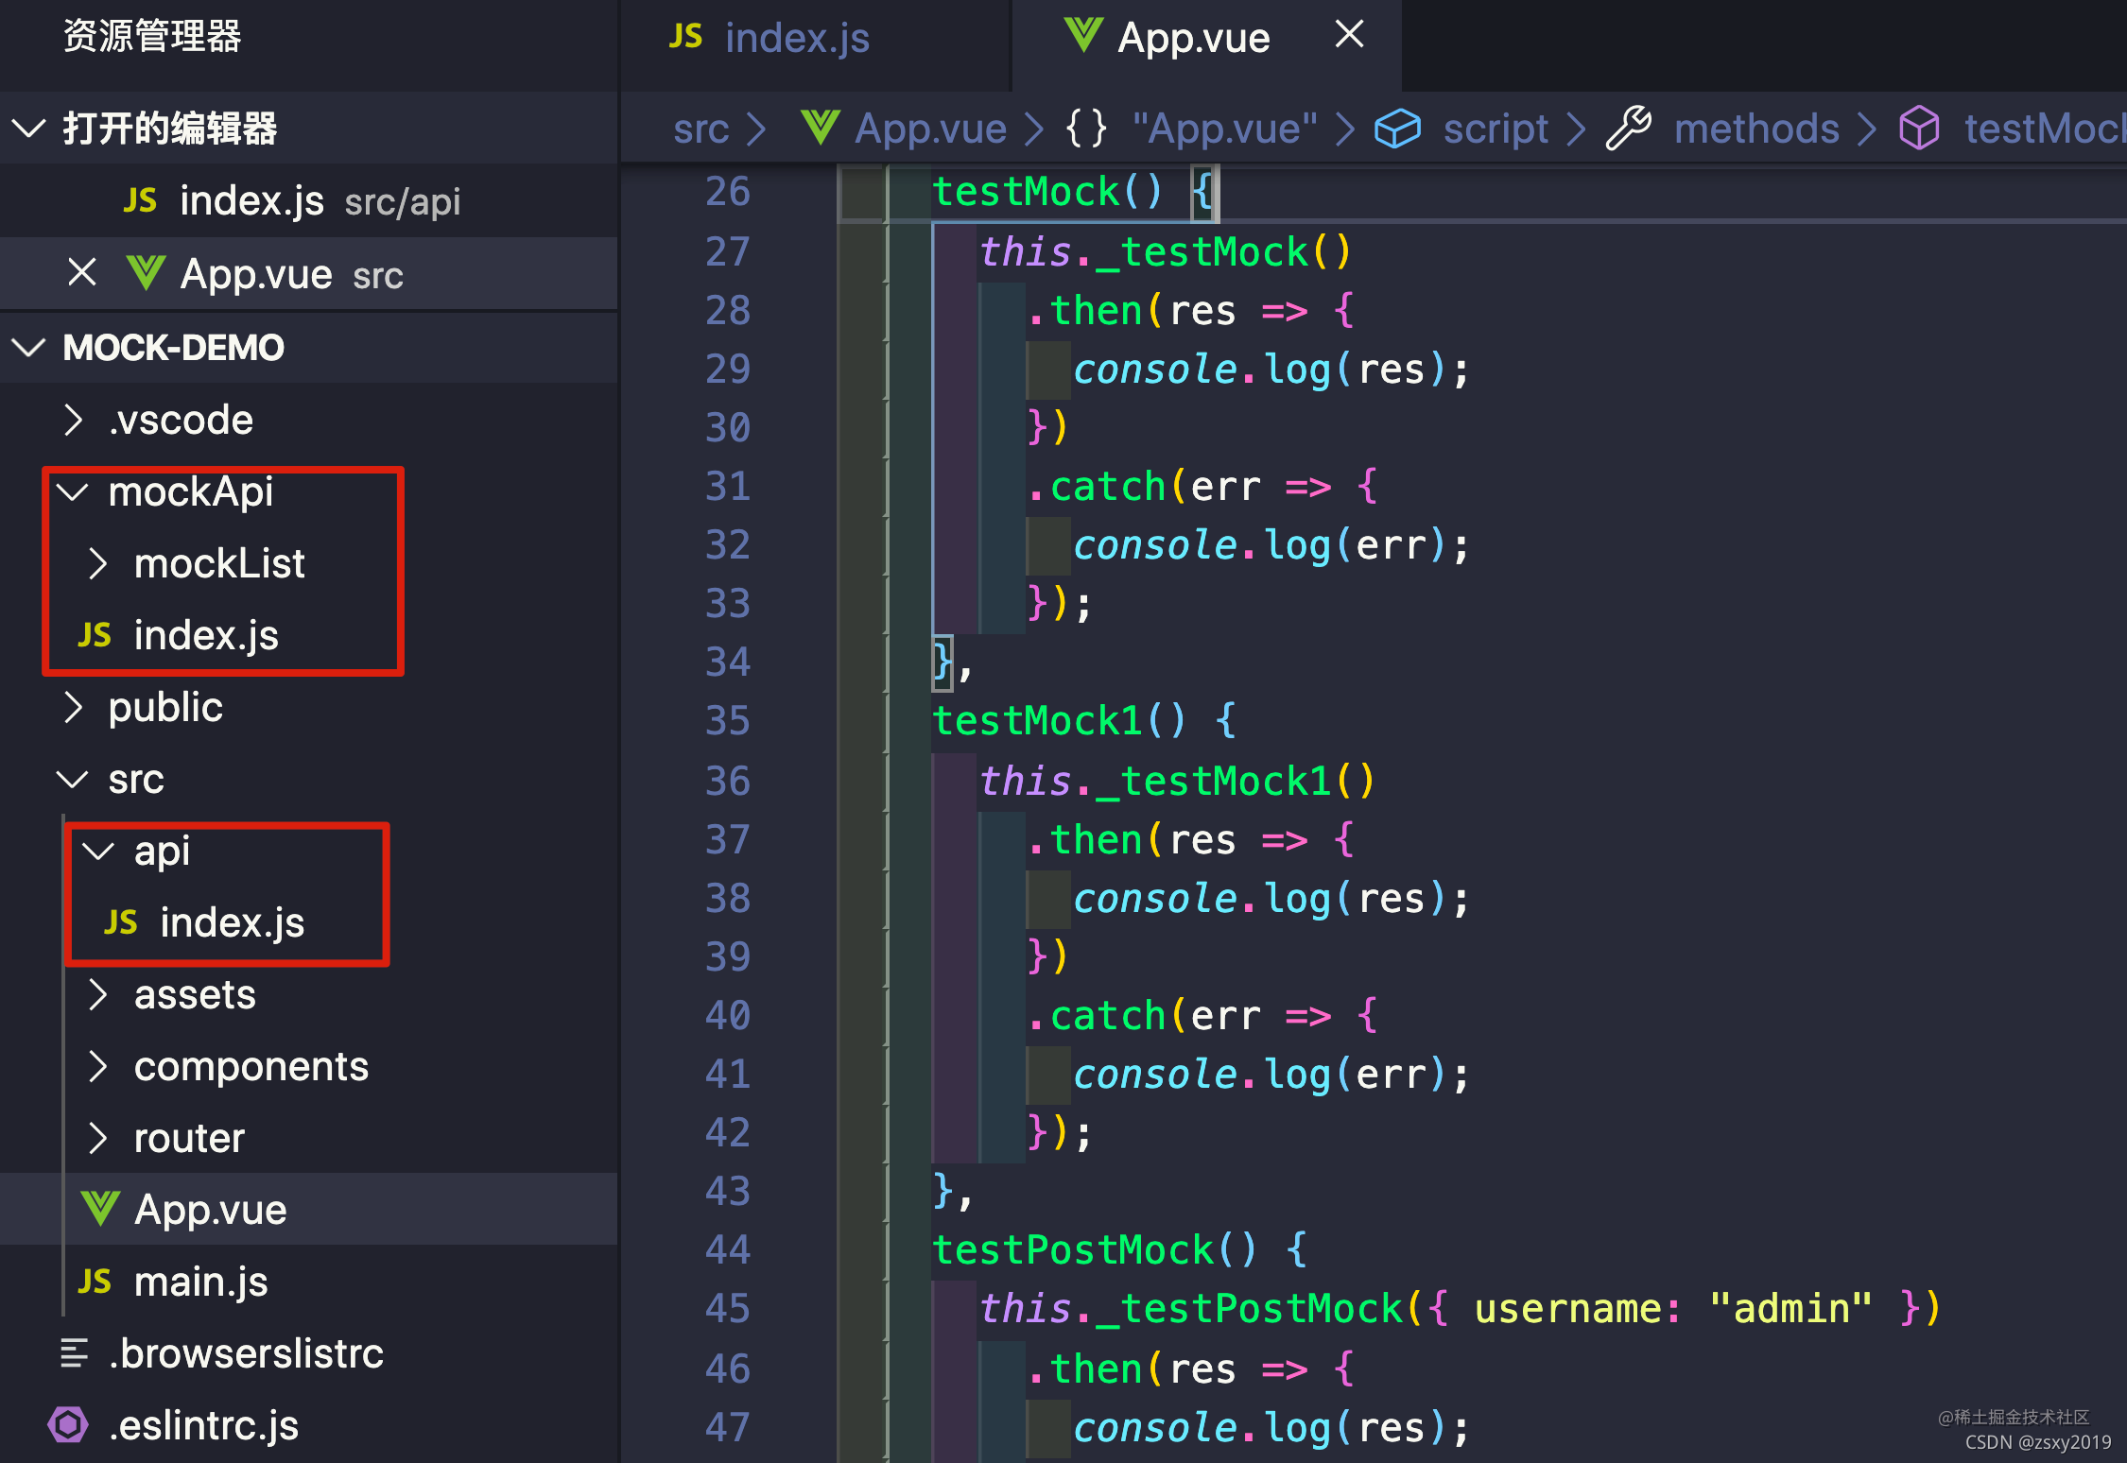Click the testMock breadcrumb segment
This screenshot has height=1463, width=2127.
click(x=2045, y=129)
